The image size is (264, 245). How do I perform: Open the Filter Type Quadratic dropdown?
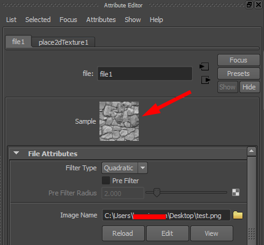(125, 168)
